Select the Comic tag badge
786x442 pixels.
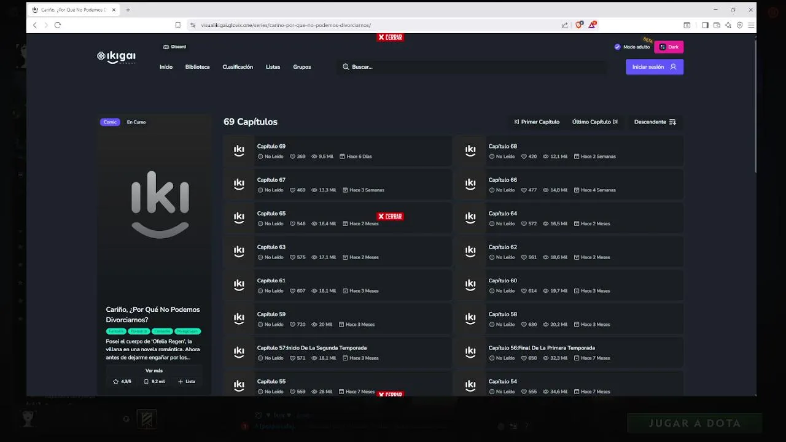click(110, 122)
